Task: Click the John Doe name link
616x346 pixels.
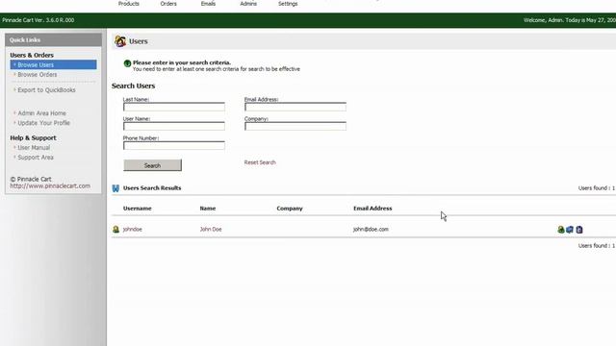Action: [211, 229]
